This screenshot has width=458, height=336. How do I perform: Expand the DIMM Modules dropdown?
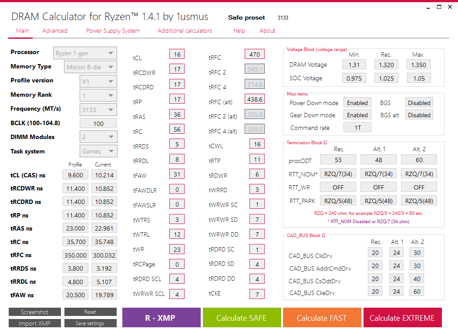98,136
